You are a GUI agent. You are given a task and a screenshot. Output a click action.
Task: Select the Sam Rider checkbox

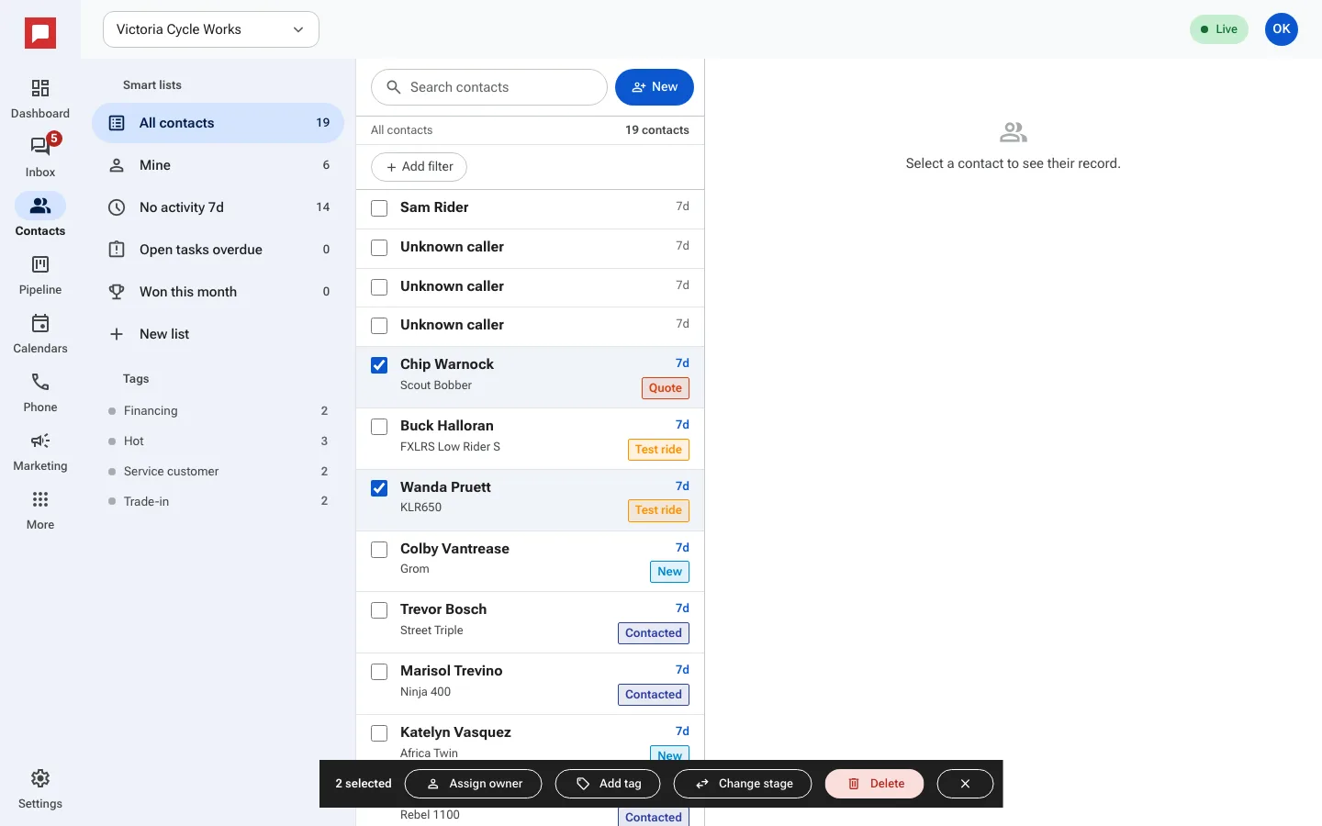tap(379, 208)
